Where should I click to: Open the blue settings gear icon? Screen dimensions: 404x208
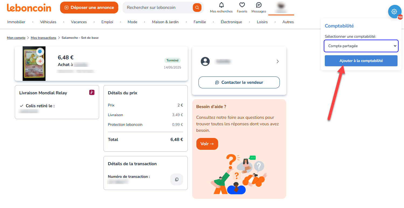[x=394, y=12]
